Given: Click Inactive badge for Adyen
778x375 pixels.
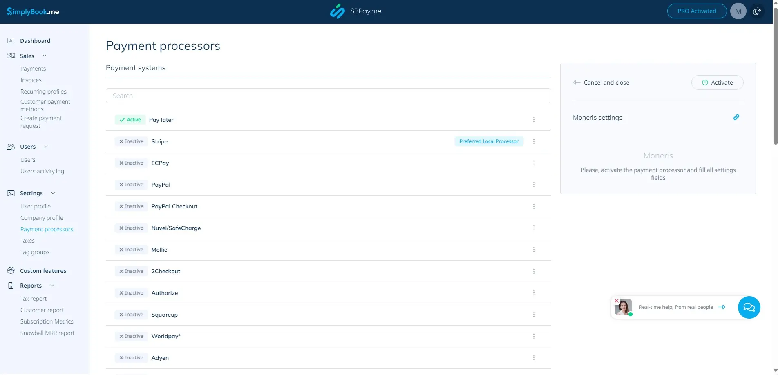Looking at the screenshot, I should pos(131,358).
